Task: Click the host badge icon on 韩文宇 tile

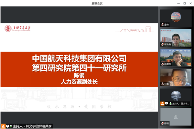Action: (x=163, y=104)
